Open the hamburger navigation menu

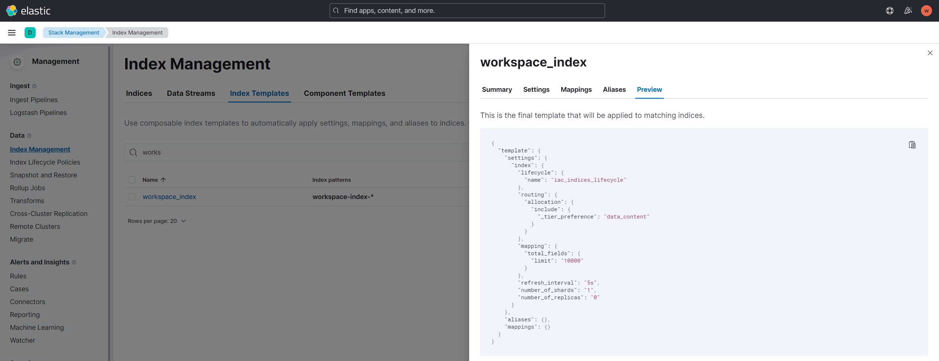pyautogui.click(x=12, y=33)
